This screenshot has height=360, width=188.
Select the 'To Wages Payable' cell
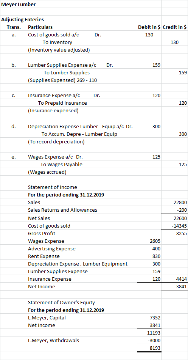61,165
